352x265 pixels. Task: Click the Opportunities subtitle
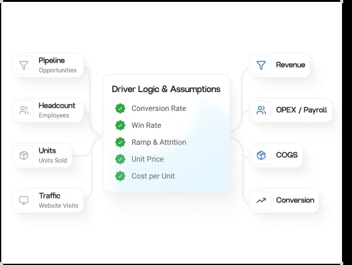[x=58, y=70]
